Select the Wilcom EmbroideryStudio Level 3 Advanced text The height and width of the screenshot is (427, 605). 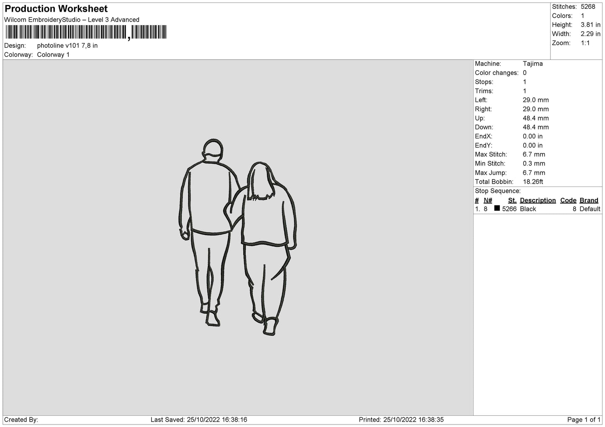click(x=72, y=20)
